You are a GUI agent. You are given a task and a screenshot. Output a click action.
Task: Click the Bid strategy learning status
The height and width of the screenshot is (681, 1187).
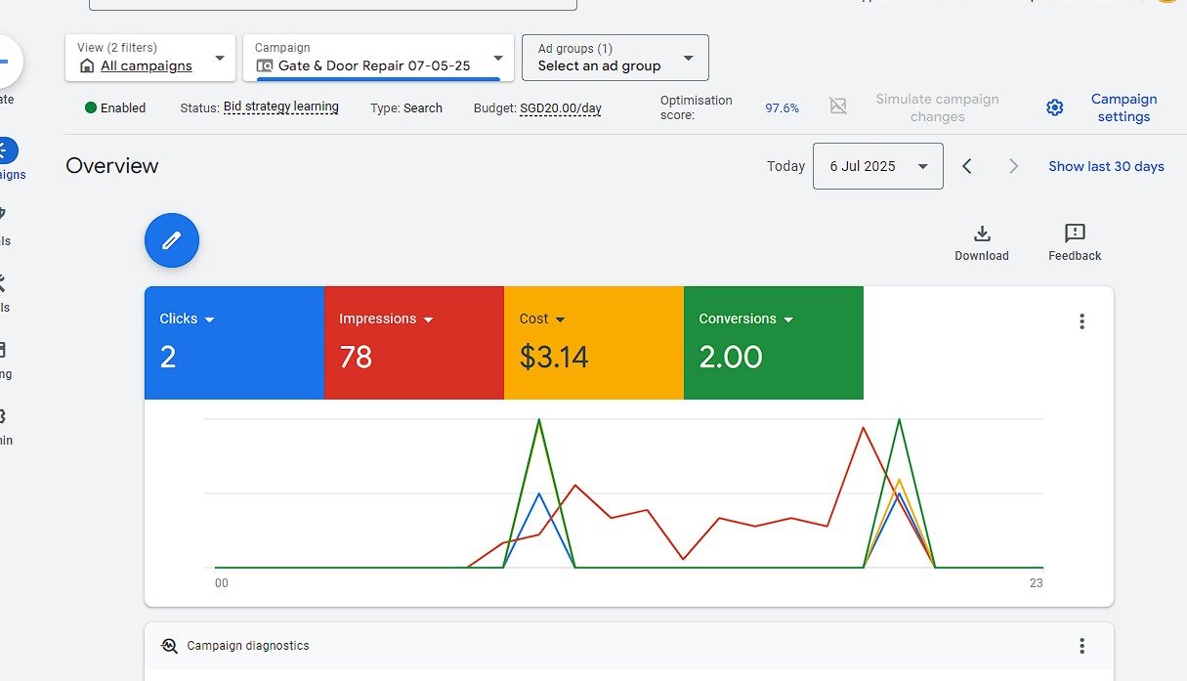point(281,107)
